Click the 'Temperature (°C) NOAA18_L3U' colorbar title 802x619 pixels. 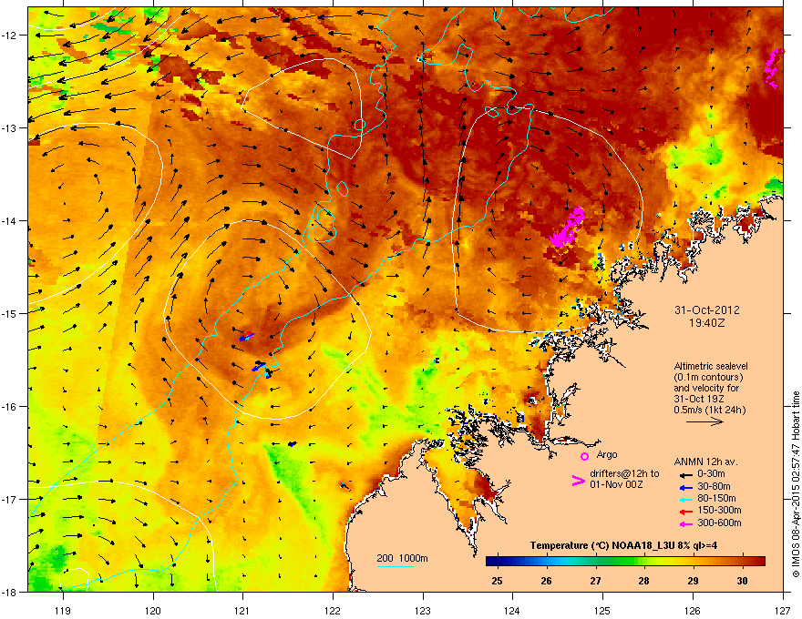coord(623,545)
